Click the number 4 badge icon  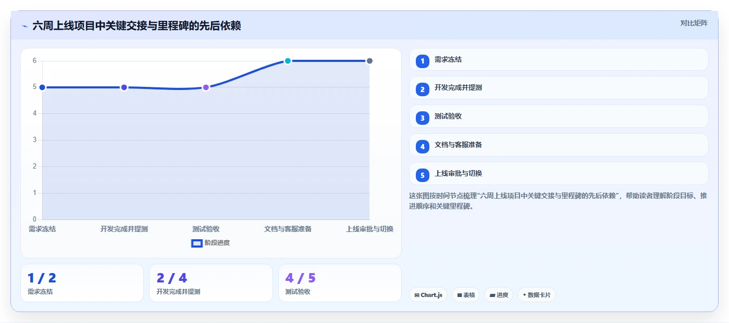423,147
